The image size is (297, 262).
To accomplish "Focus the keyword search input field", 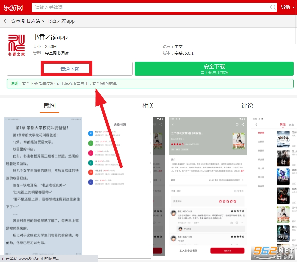I will [150, 7].
